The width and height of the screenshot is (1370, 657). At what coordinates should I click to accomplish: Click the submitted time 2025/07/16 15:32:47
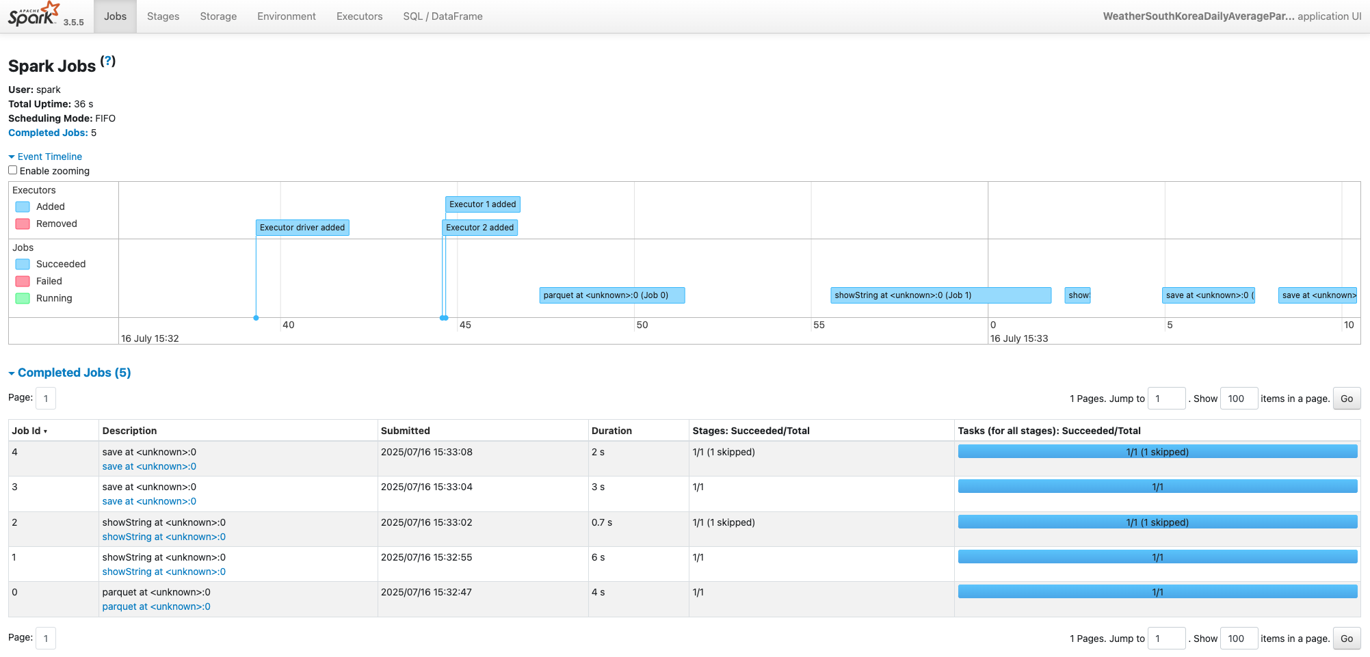point(427,592)
